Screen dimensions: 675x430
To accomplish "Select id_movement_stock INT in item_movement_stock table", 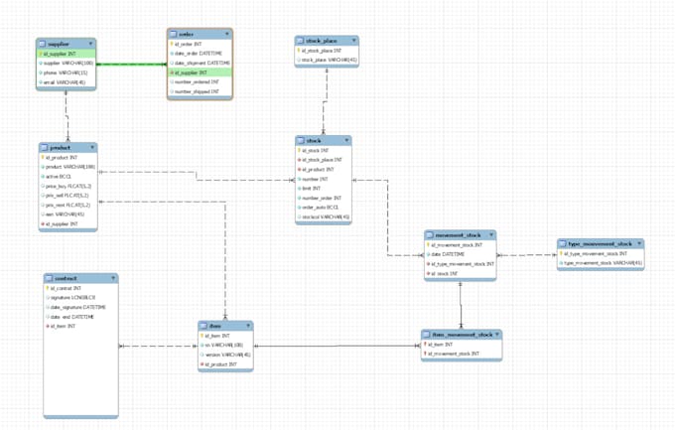I will point(462,354).
